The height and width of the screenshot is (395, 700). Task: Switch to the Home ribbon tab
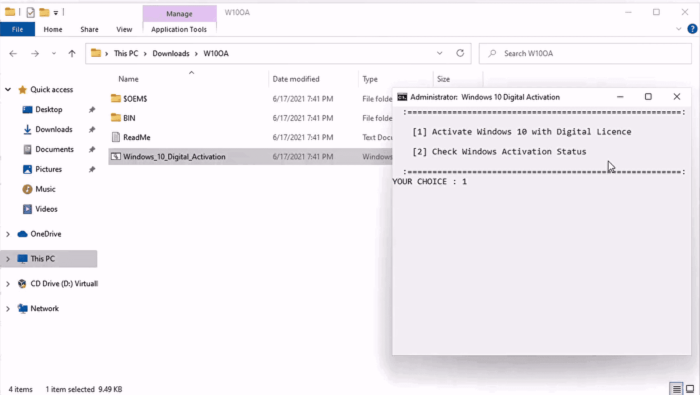(x=53, y=29)
